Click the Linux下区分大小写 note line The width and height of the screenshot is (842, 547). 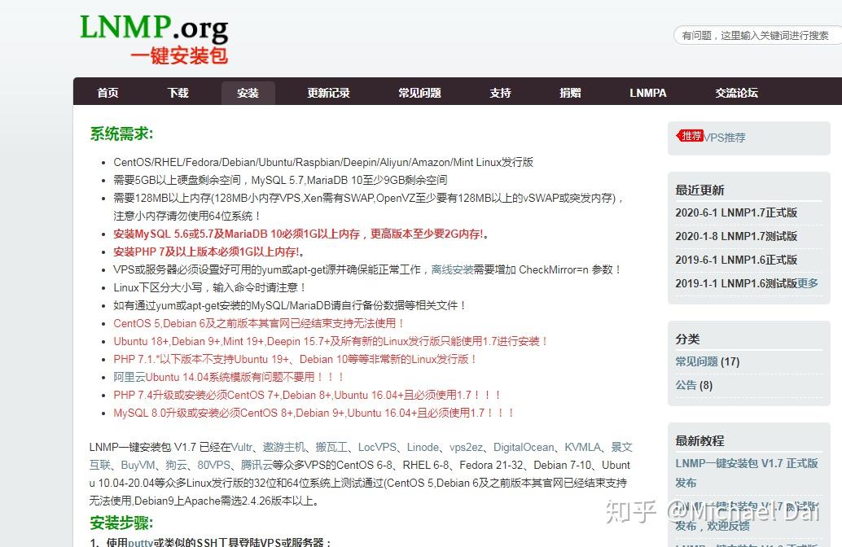click(x=209, y=287)
